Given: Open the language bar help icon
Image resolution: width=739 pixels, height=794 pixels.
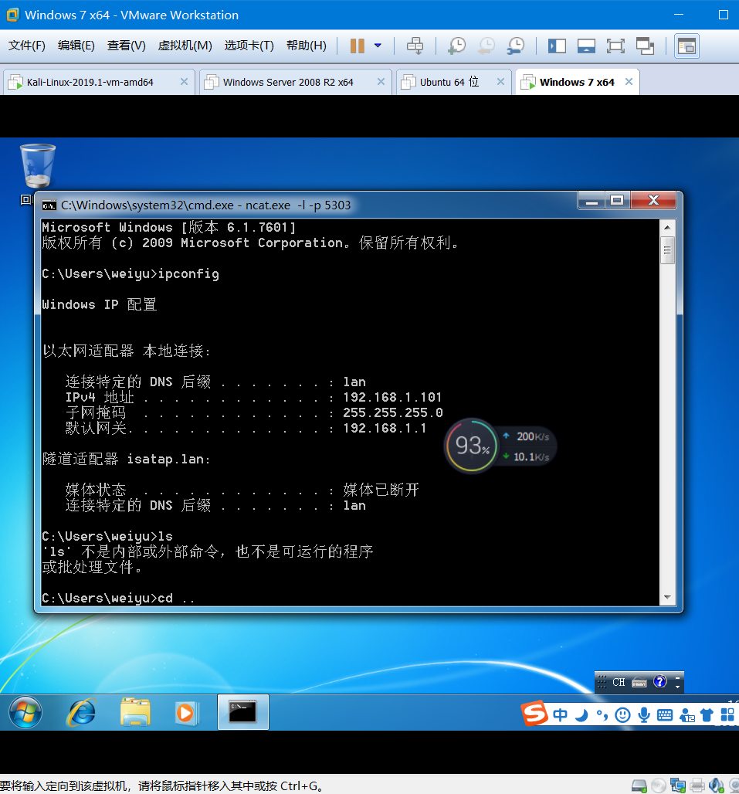Looking at the screenshot, I should tap(660, 681).
